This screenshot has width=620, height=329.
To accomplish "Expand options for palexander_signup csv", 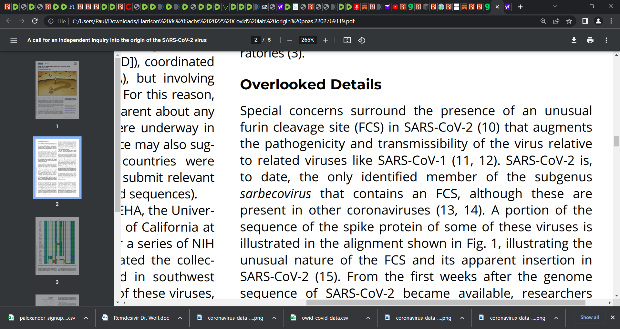I will [x=86, y=318].
